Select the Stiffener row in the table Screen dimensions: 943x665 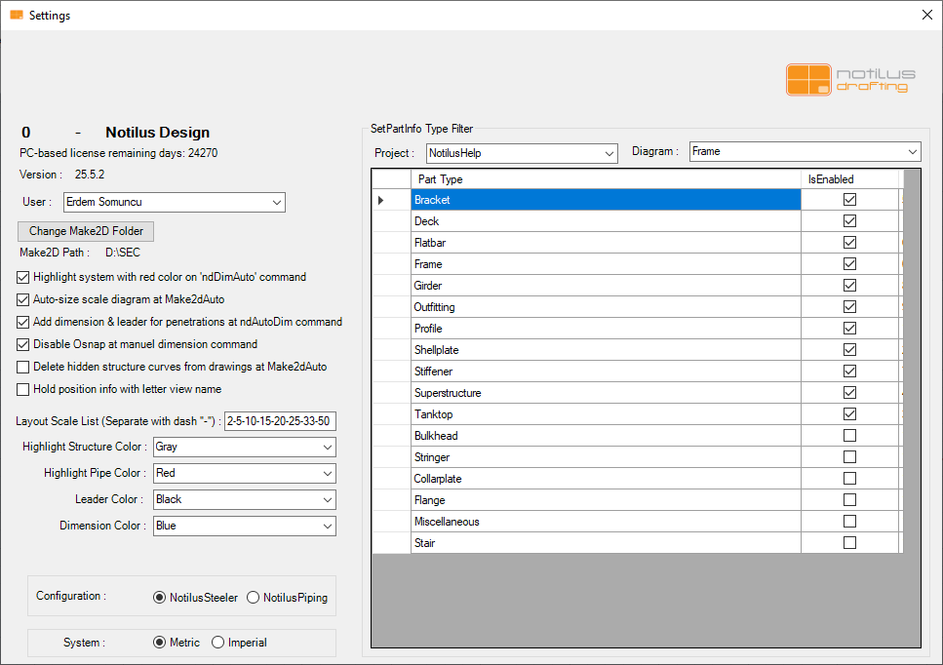point(605,372)
